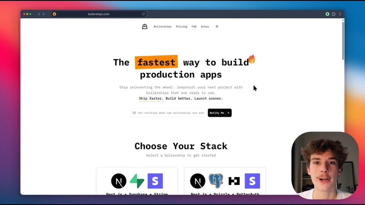The width and height of the screenshot is (365, 205).
Task: Click the 'Choose Your Stack' heading
Action: point(181,146)
